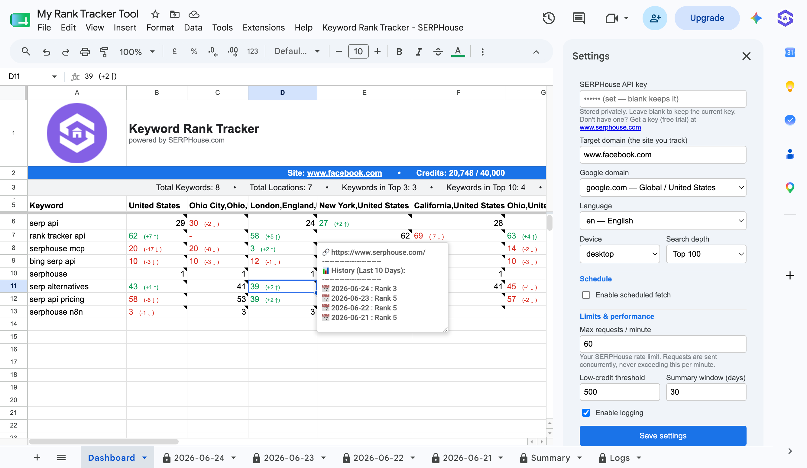Open Gemini sparkle assistant icon
Viewport: 807px width, 468px height.
pos(756,18)
